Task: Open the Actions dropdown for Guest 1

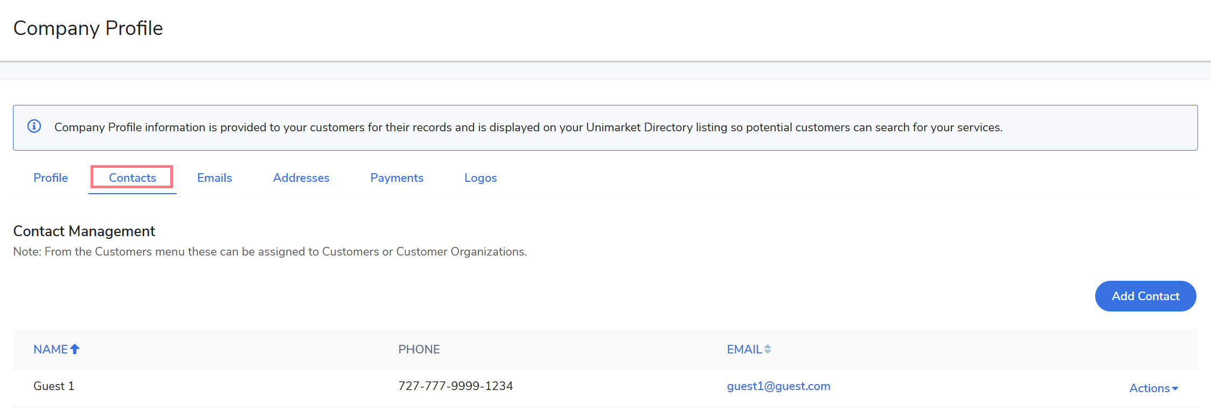Action: (x=1153, y=388)
